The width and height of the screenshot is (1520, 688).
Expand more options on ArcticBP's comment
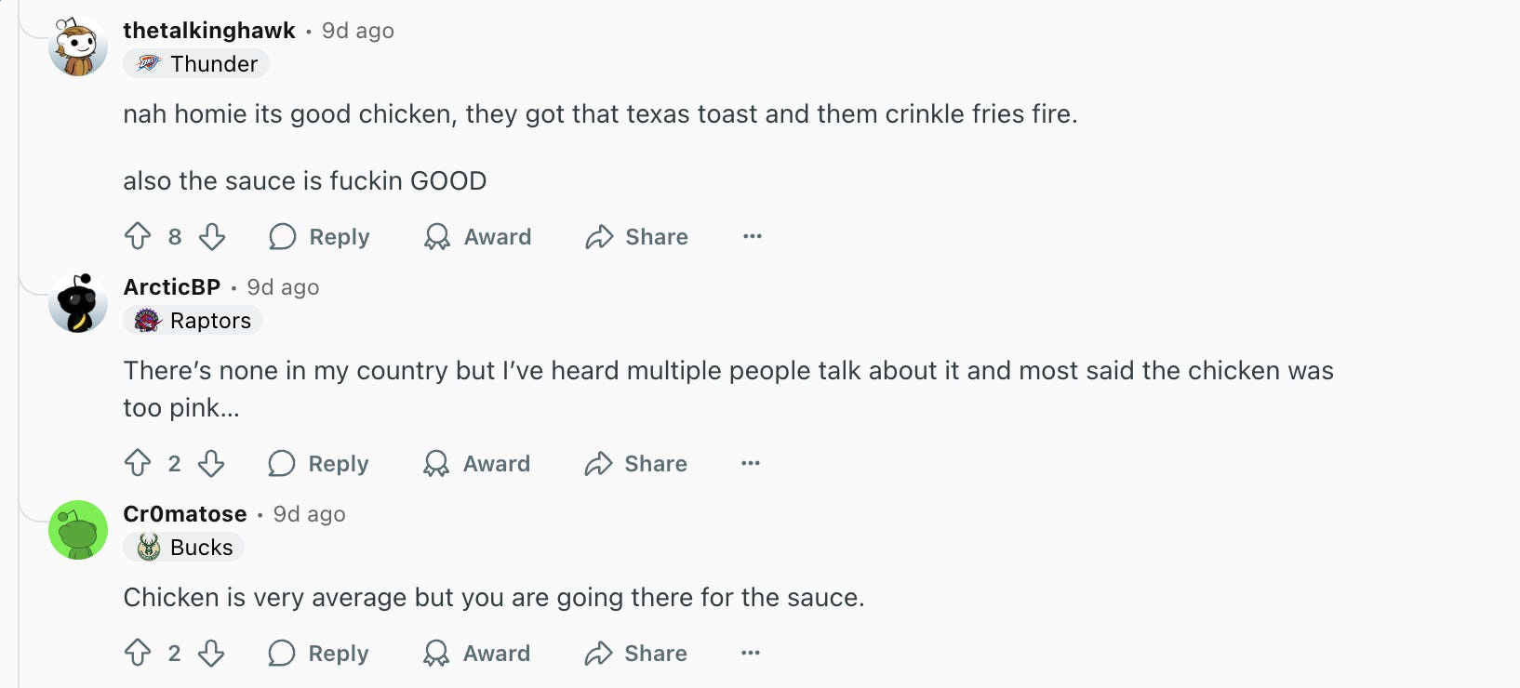(751, 463)
